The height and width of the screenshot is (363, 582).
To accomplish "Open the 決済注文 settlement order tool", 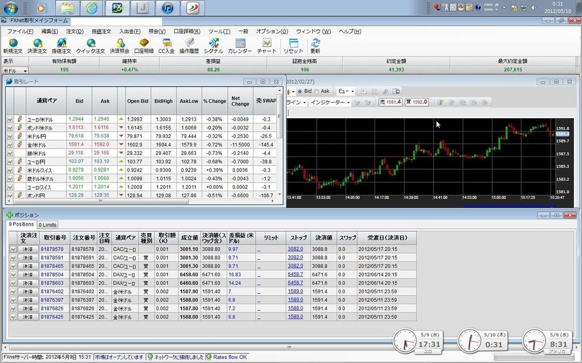I will pos(37,47).
